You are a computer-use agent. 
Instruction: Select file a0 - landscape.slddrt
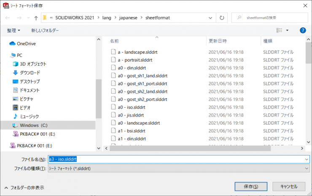(x=139, y=123)
